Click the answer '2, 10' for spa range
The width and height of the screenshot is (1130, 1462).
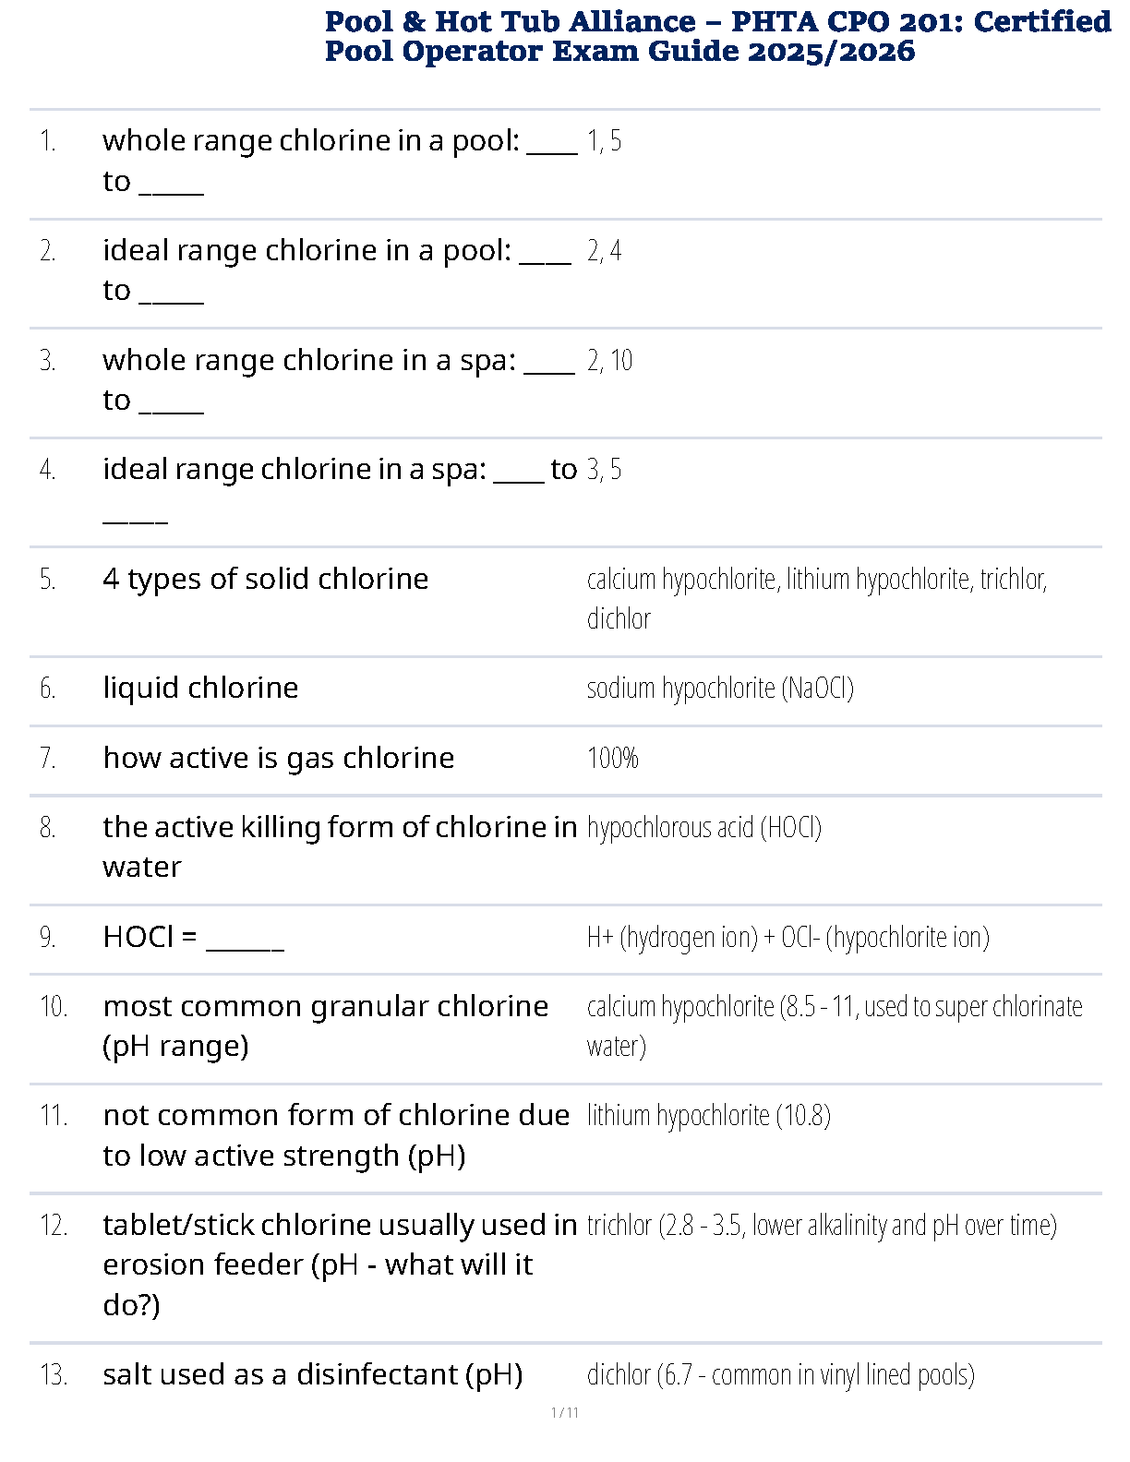[609, 361]
